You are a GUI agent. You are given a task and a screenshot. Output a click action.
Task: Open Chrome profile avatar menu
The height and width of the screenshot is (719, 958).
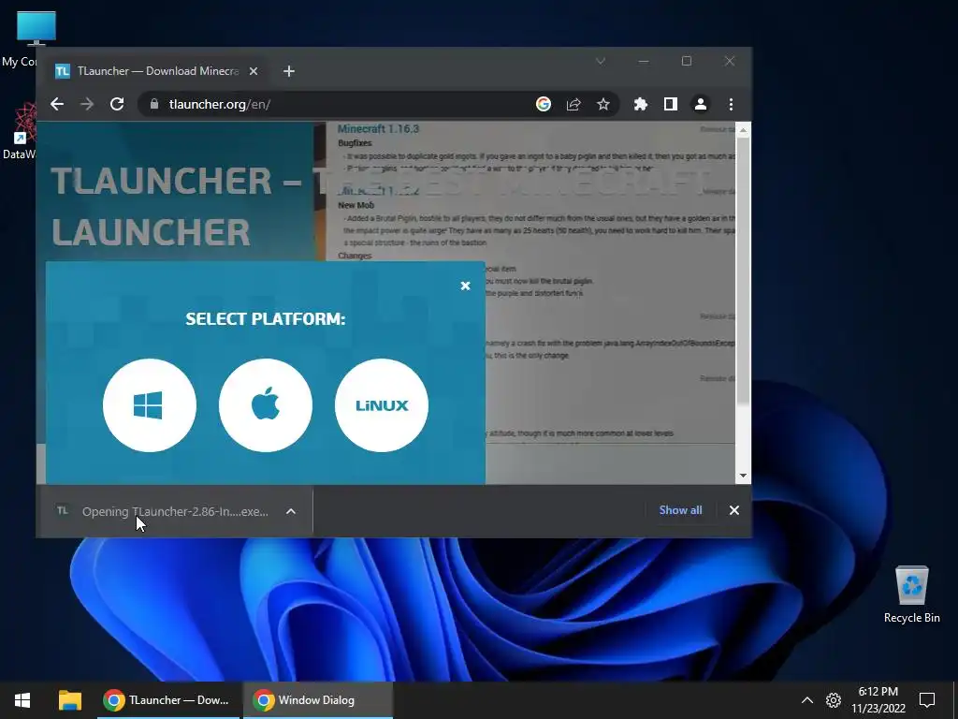point(700,104)
